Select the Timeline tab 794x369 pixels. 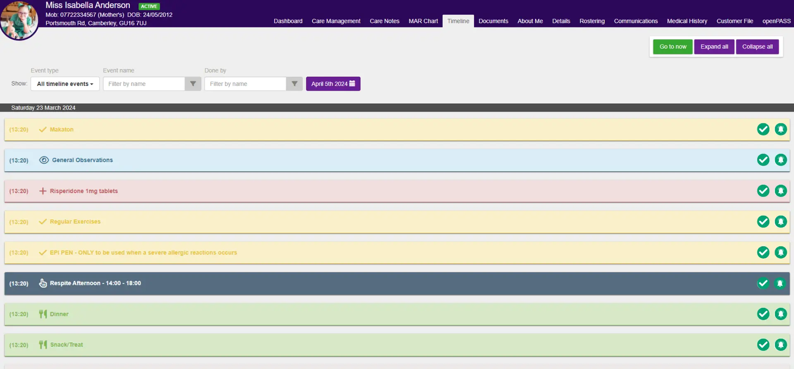click(458, 21)
